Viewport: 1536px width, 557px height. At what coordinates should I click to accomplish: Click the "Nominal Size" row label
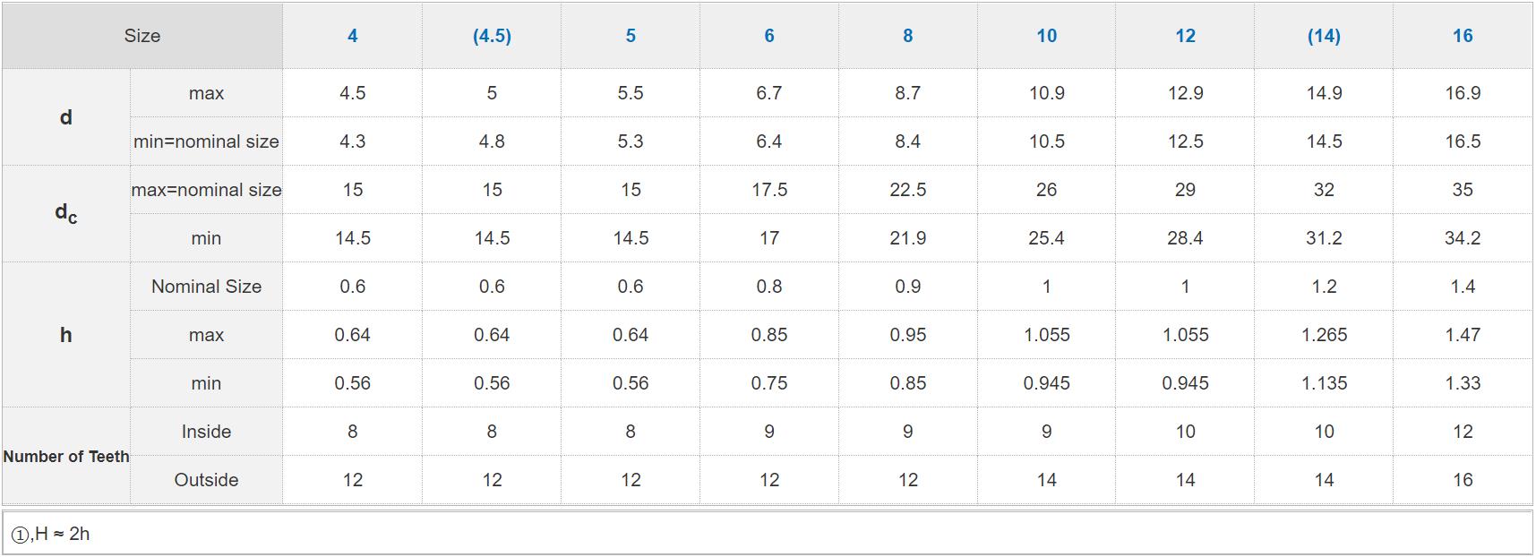tap(206, 287)
